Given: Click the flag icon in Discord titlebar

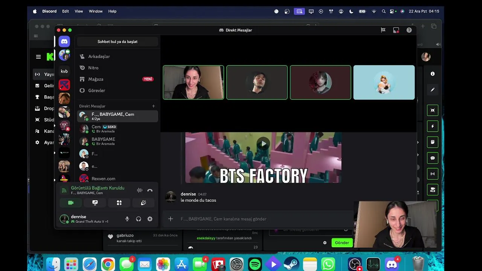Looking at the screenshot, I should pyautogui.click(x=383, y=30).
